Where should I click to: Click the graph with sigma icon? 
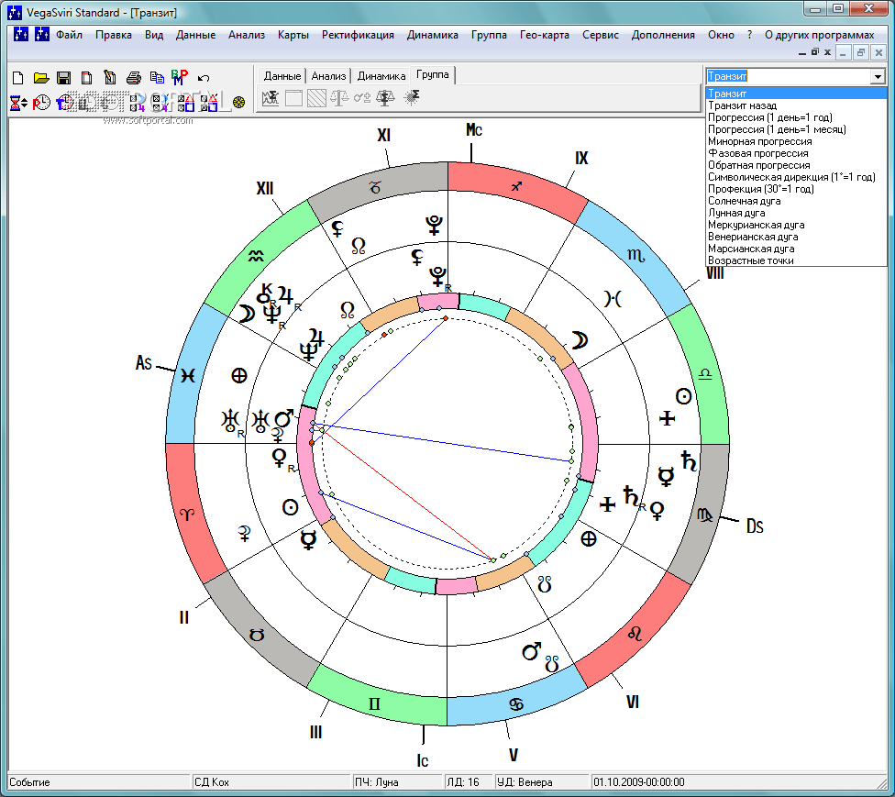(271, 98)
